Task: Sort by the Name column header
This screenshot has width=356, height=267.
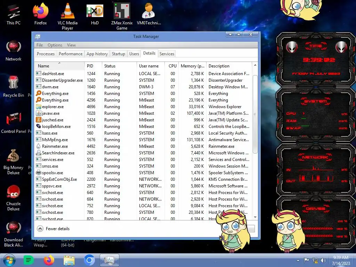Action: tap(59, 66)
